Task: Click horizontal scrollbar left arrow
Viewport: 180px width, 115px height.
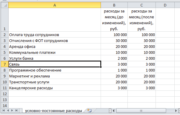Action: coord(114,111)
